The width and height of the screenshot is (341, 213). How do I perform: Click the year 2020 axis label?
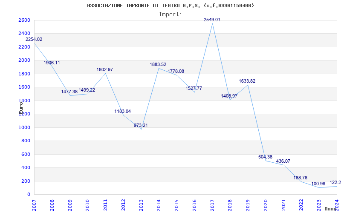coord(266,205)
